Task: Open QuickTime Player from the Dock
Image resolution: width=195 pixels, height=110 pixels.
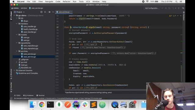Action: point(115,105)
